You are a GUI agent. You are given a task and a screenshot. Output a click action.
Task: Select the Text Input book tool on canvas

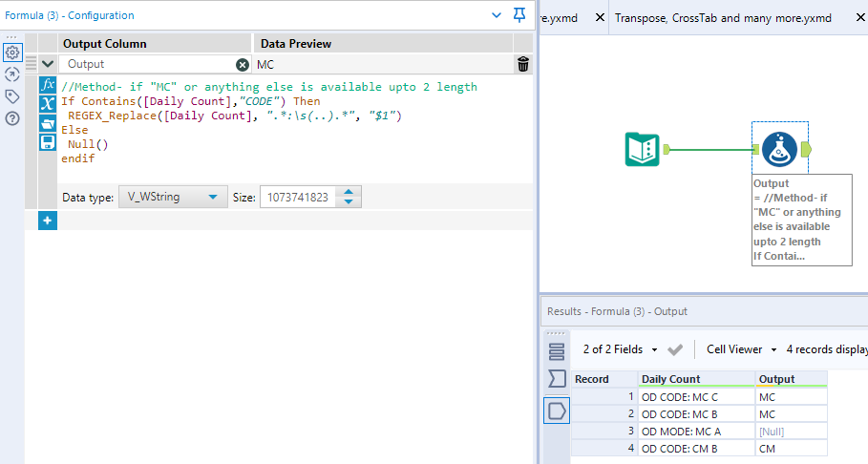click(642, 150)
